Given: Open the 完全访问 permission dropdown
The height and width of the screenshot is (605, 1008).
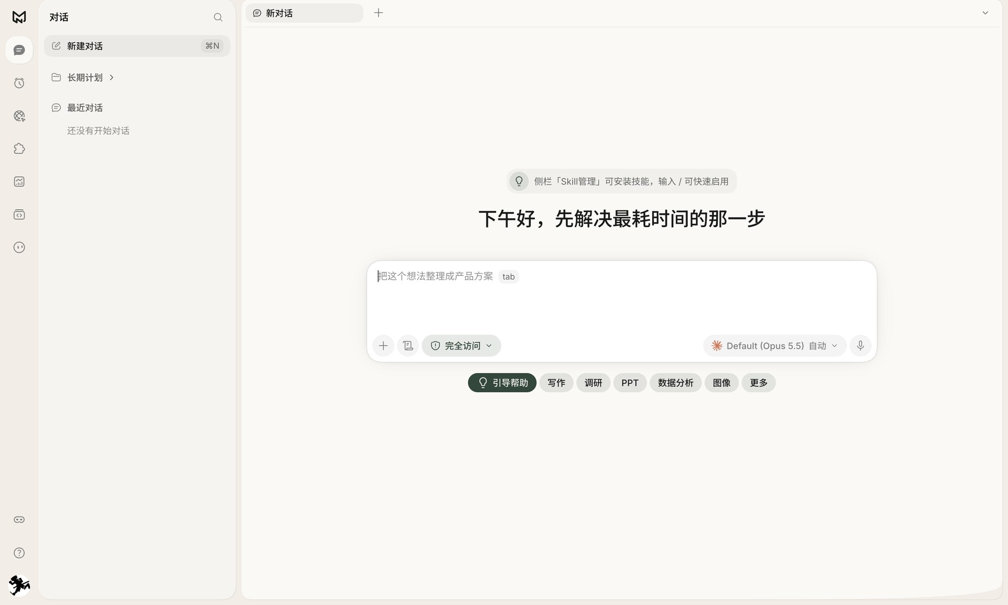Looking at the screenshot, I should click(x=461, y=345).
